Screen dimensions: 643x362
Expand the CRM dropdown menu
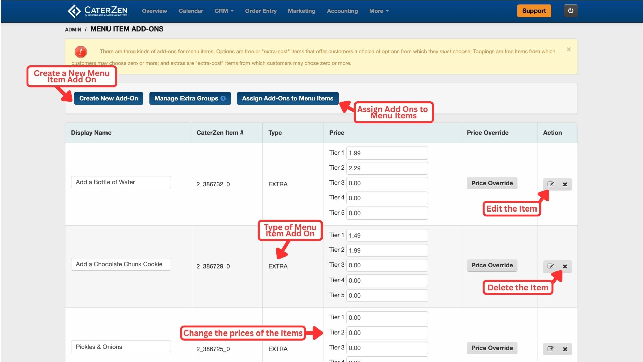tap(224, 11)
